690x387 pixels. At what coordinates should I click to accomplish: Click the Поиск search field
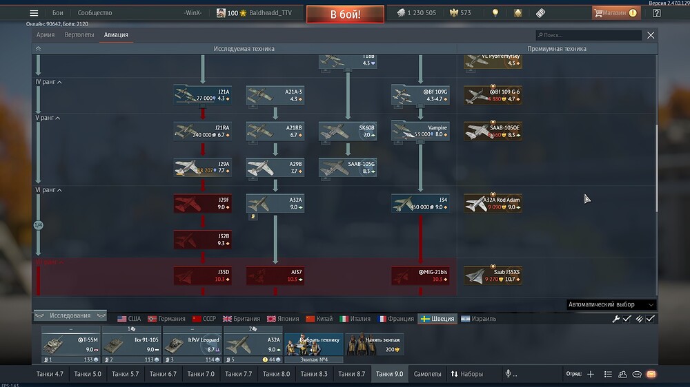589,35
